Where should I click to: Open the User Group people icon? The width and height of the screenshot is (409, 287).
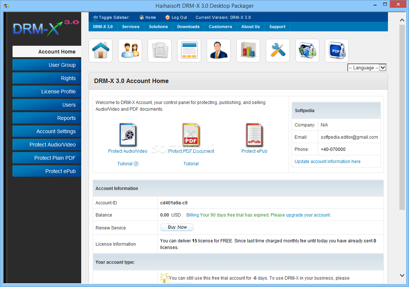point(130,51)
